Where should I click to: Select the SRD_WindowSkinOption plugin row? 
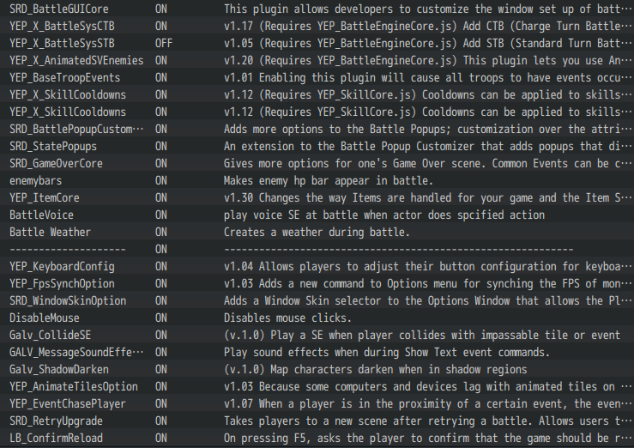coord(68,300)
